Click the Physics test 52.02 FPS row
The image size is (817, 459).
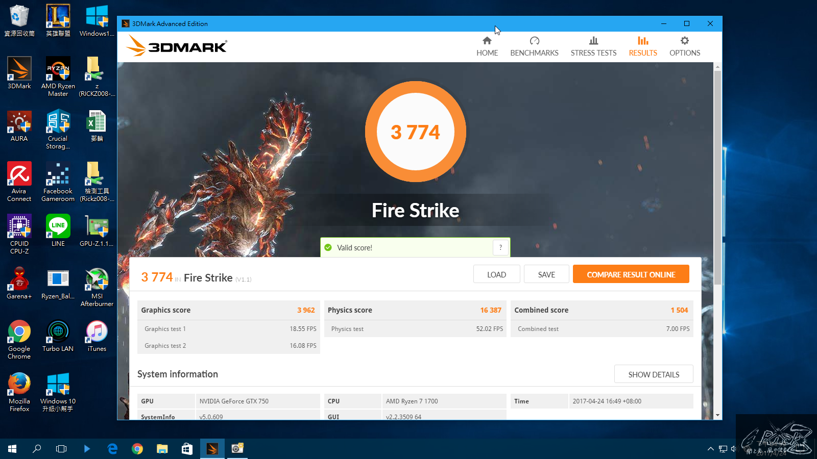click(415, 329)
